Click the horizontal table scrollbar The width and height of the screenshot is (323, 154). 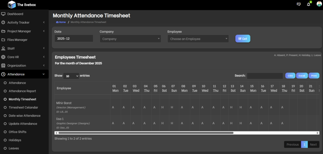click(145, 133)
